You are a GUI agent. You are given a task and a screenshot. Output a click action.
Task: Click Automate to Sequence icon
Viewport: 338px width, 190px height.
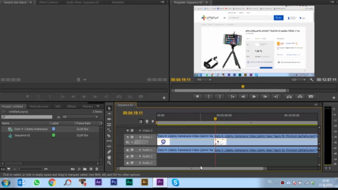click(73, 169)
